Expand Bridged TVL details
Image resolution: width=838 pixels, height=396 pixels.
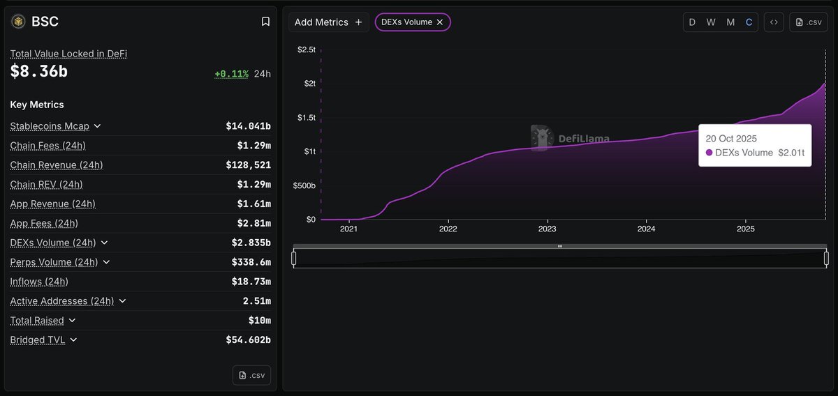pyautogui.click(x=73, y=340)
